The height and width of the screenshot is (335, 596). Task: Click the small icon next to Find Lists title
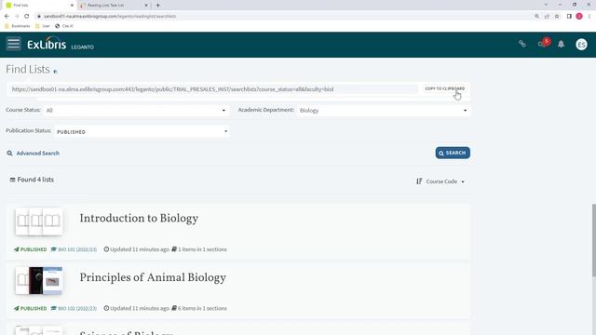(x=55, y=71)
